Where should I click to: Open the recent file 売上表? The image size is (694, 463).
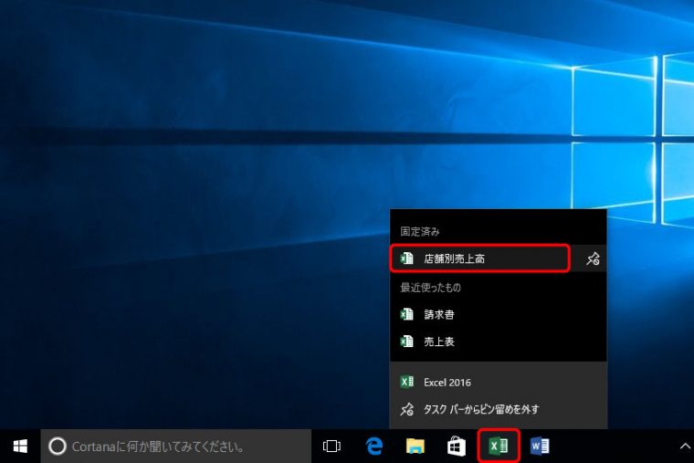click(x=499, y=342)
